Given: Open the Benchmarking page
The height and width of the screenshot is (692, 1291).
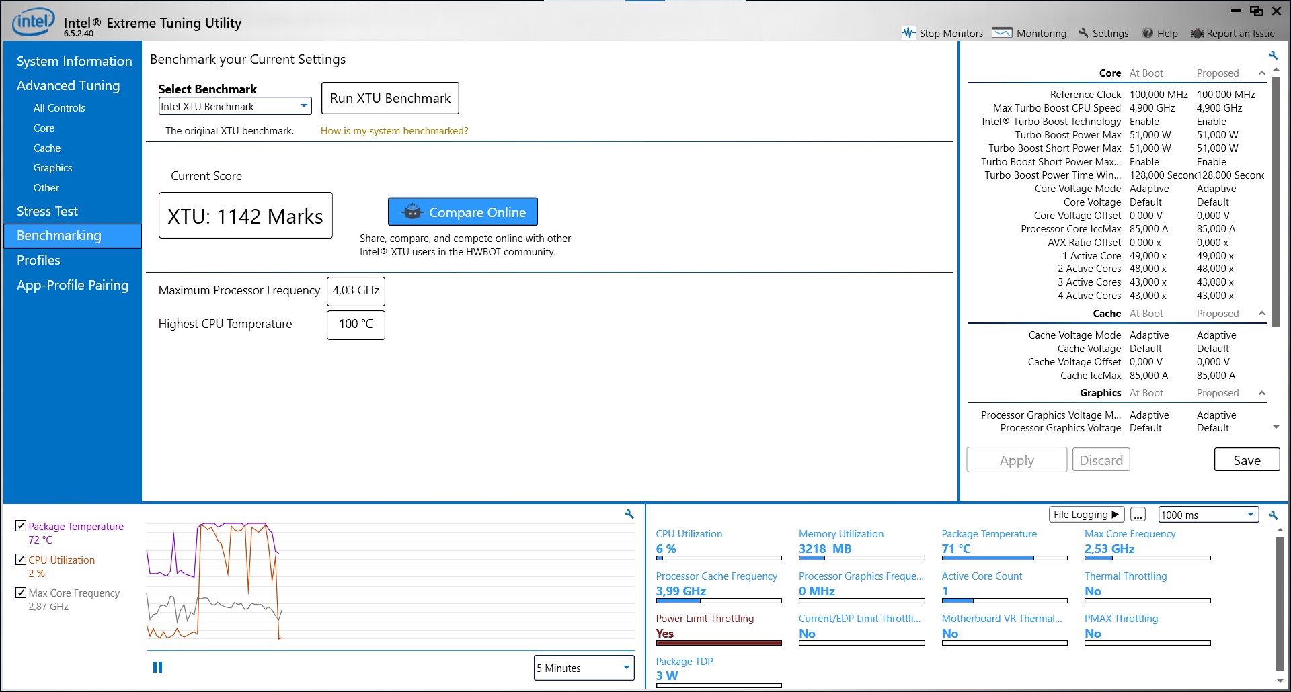Looking at the screenshot, I should point(73,236).
